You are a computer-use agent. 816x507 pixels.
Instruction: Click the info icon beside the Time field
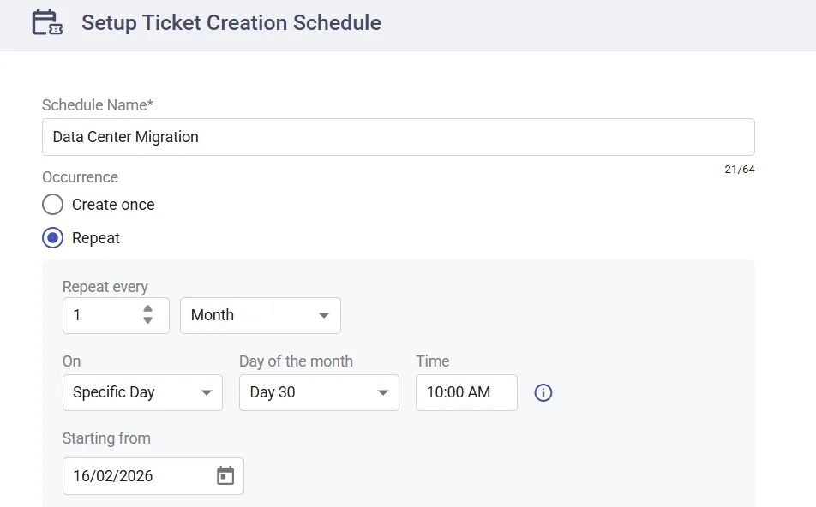click(x=543, y=392)
